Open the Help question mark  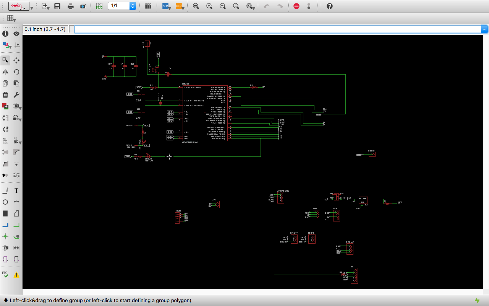click(x=330, y=6)
